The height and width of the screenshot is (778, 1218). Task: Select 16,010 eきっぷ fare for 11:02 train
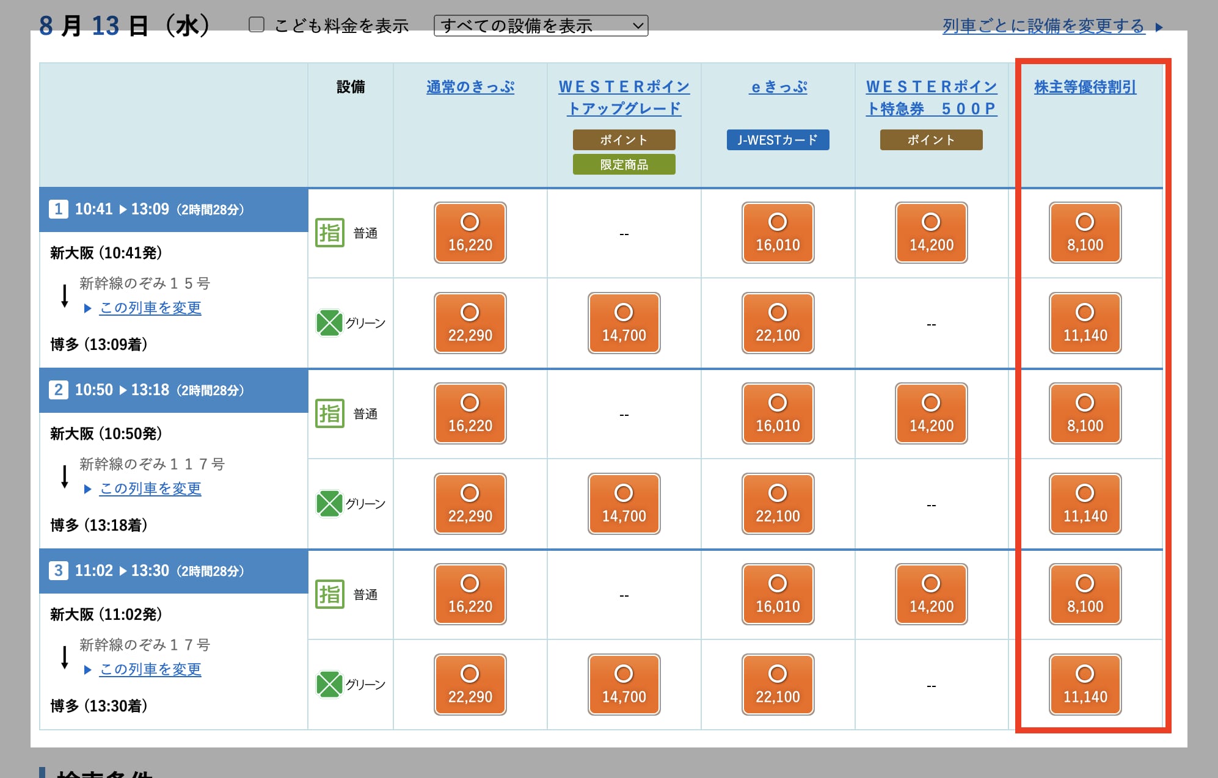click(x=778, y=594)
